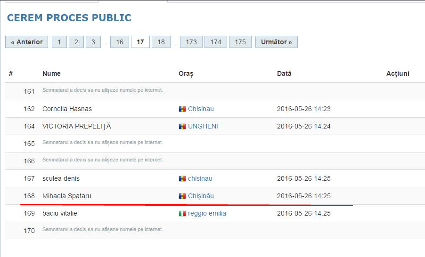This screenshot has height=257, width=425.
Task: Click row number 165
Action: pos(29,144)
